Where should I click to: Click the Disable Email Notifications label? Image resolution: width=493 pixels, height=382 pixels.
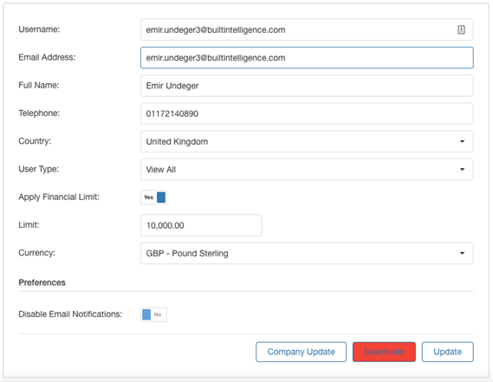[70, 314]
